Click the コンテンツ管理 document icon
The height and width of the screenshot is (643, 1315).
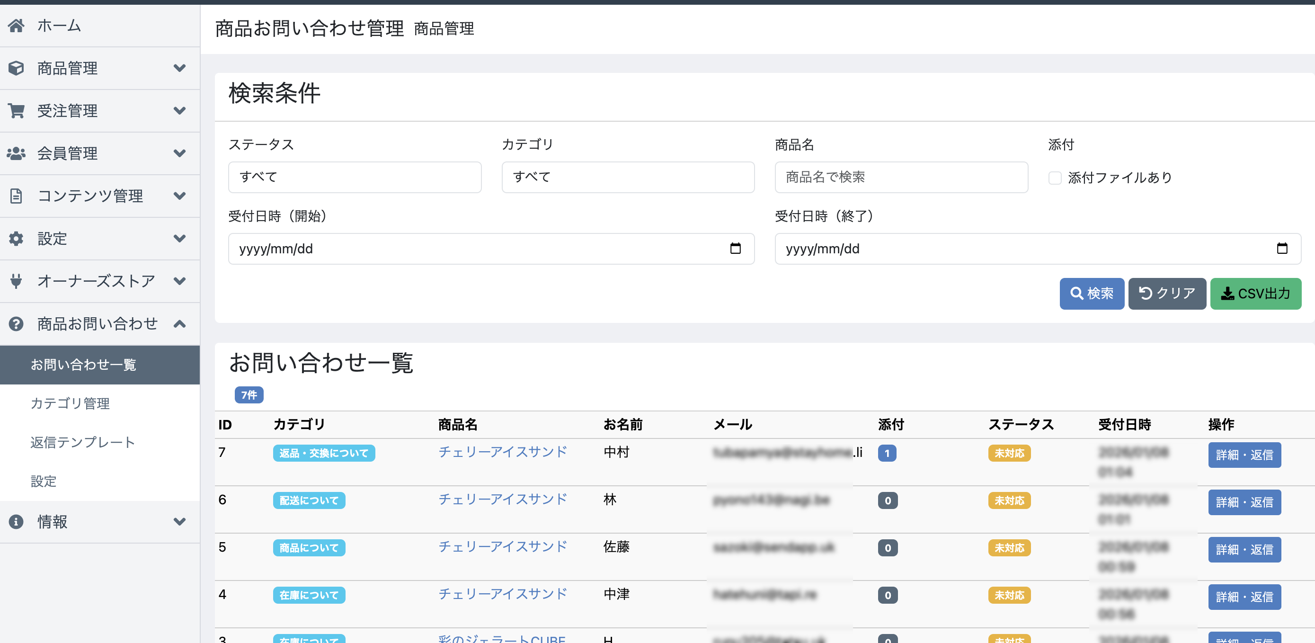point(16,196)
